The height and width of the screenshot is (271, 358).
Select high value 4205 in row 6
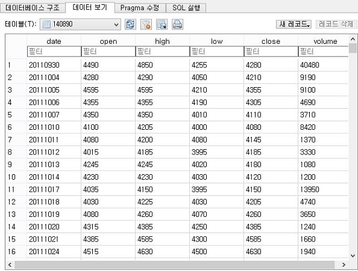(162, 127)
